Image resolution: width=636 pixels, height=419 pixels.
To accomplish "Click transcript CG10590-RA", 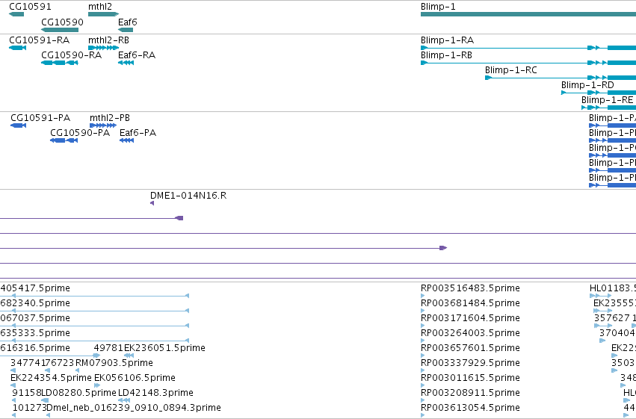I will 60,63.
